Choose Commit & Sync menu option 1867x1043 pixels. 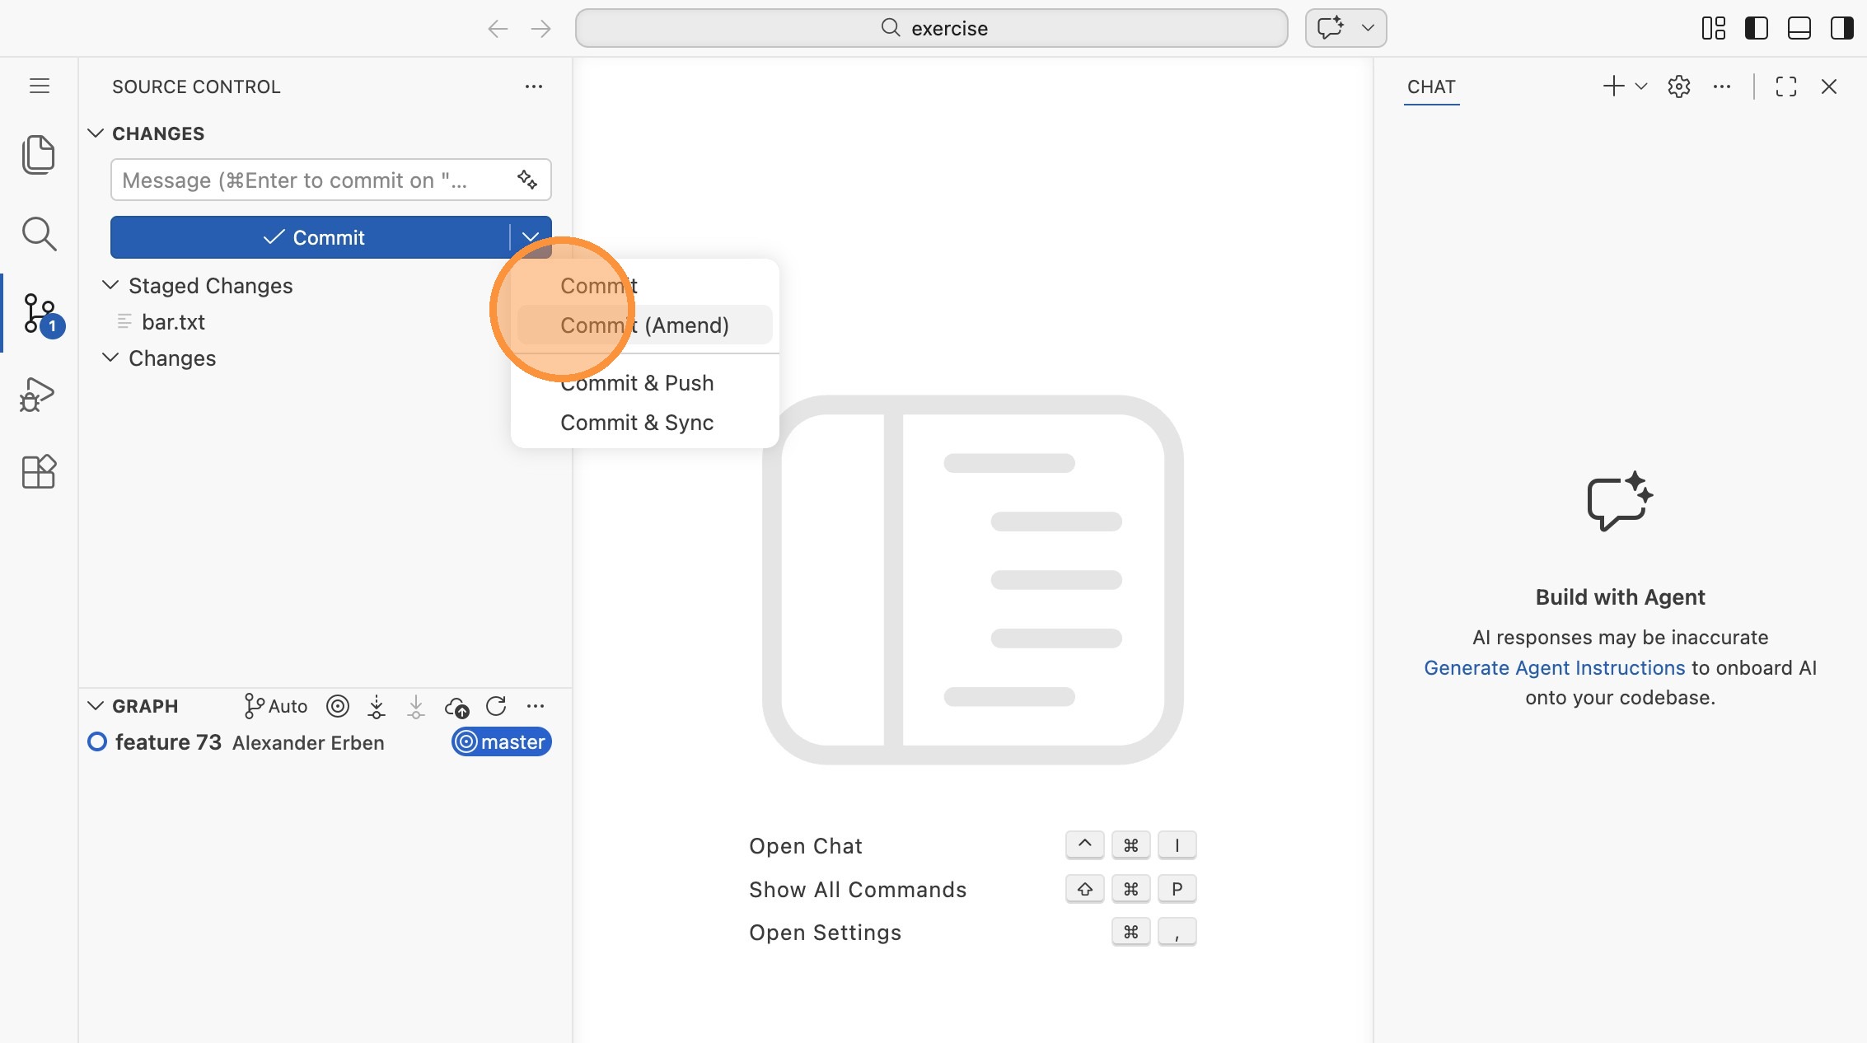coord(636,423)
